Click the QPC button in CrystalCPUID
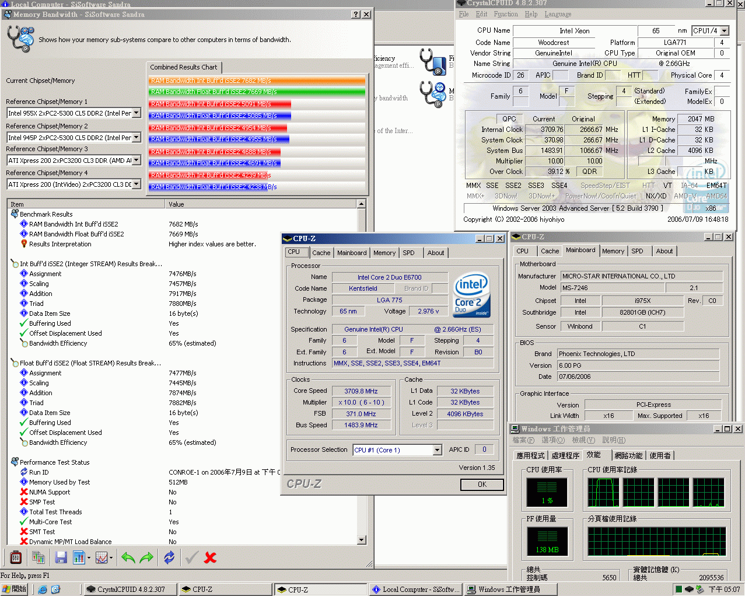The width and height of the screenshot is (745, 596). click(509, 118)
